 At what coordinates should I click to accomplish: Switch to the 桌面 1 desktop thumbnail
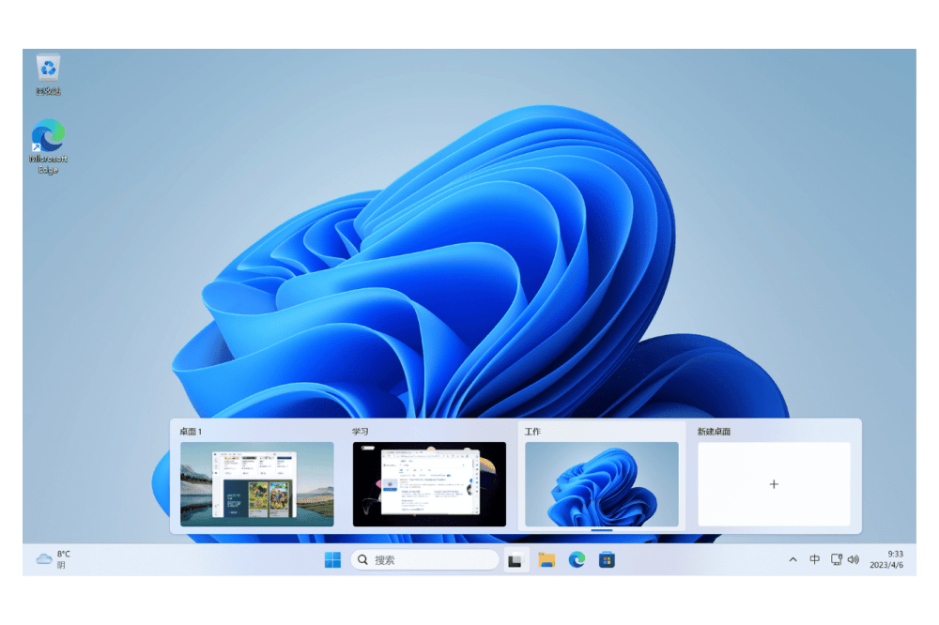[256, 483]
